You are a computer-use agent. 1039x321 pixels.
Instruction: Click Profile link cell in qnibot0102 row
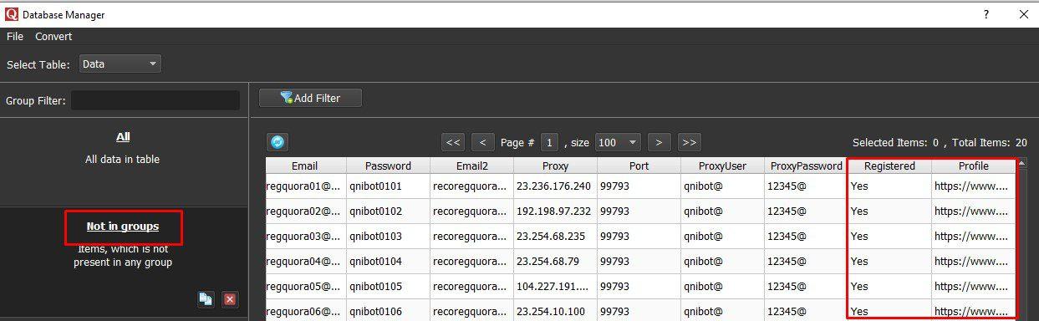point(974,211)
